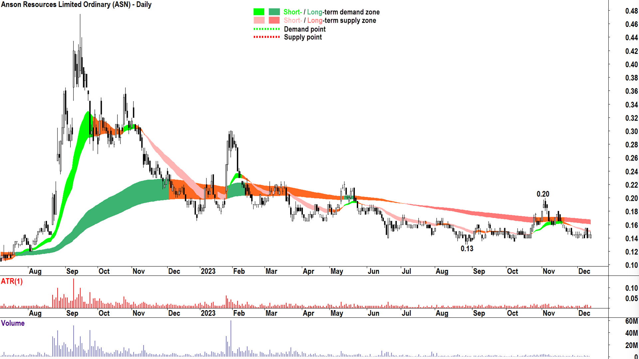Click the 20M volume axis value

[x=631, y=345]
